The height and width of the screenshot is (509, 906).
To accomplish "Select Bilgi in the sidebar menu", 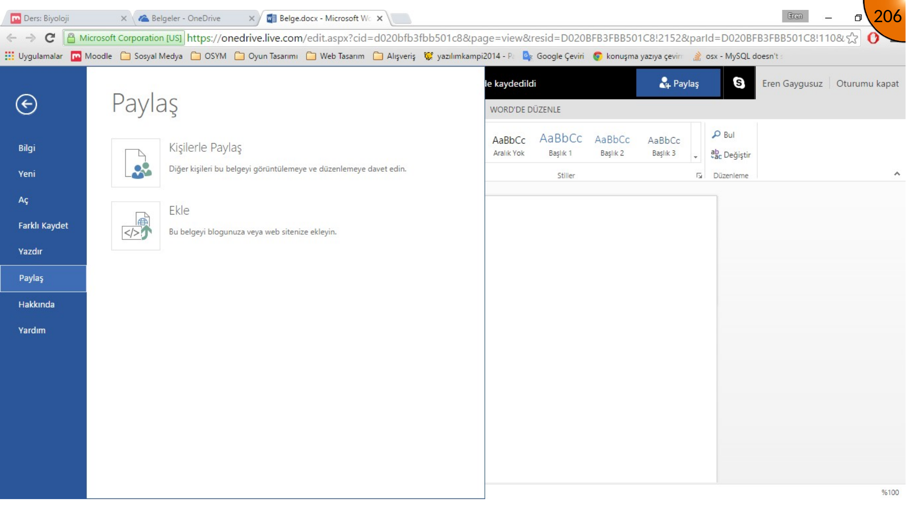I will pos(43,148).
